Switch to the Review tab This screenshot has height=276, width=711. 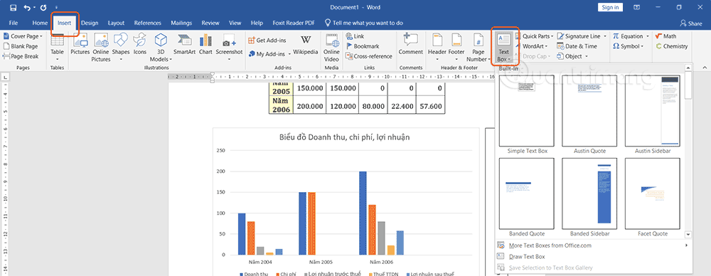click(x=210, y=23)
